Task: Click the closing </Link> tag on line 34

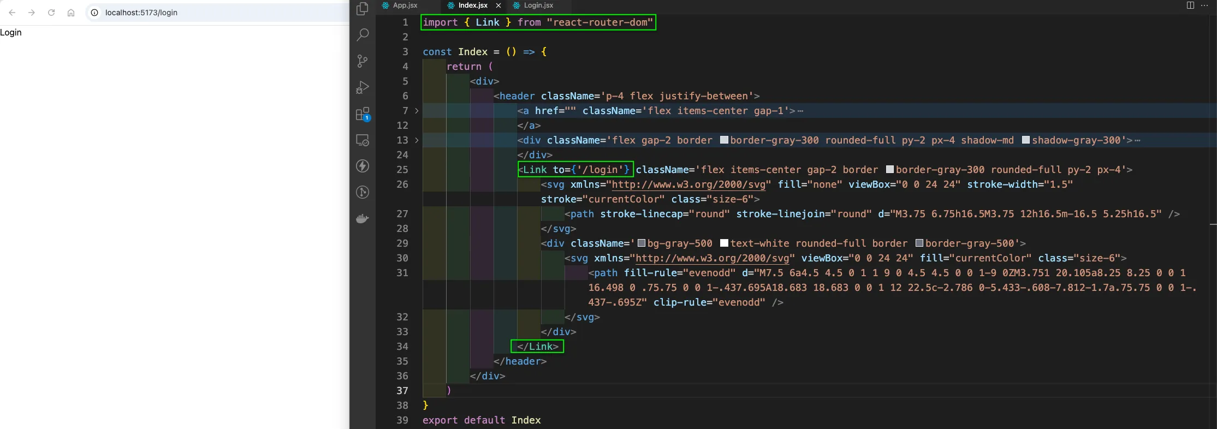Action: (538, 347)
